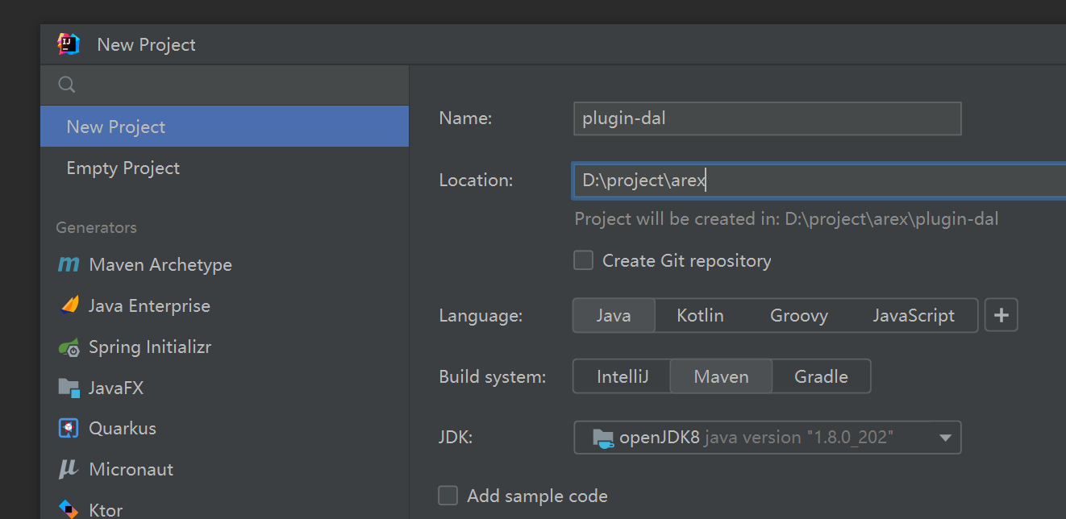Click the openJDK8 version combo box

[758, 438]
